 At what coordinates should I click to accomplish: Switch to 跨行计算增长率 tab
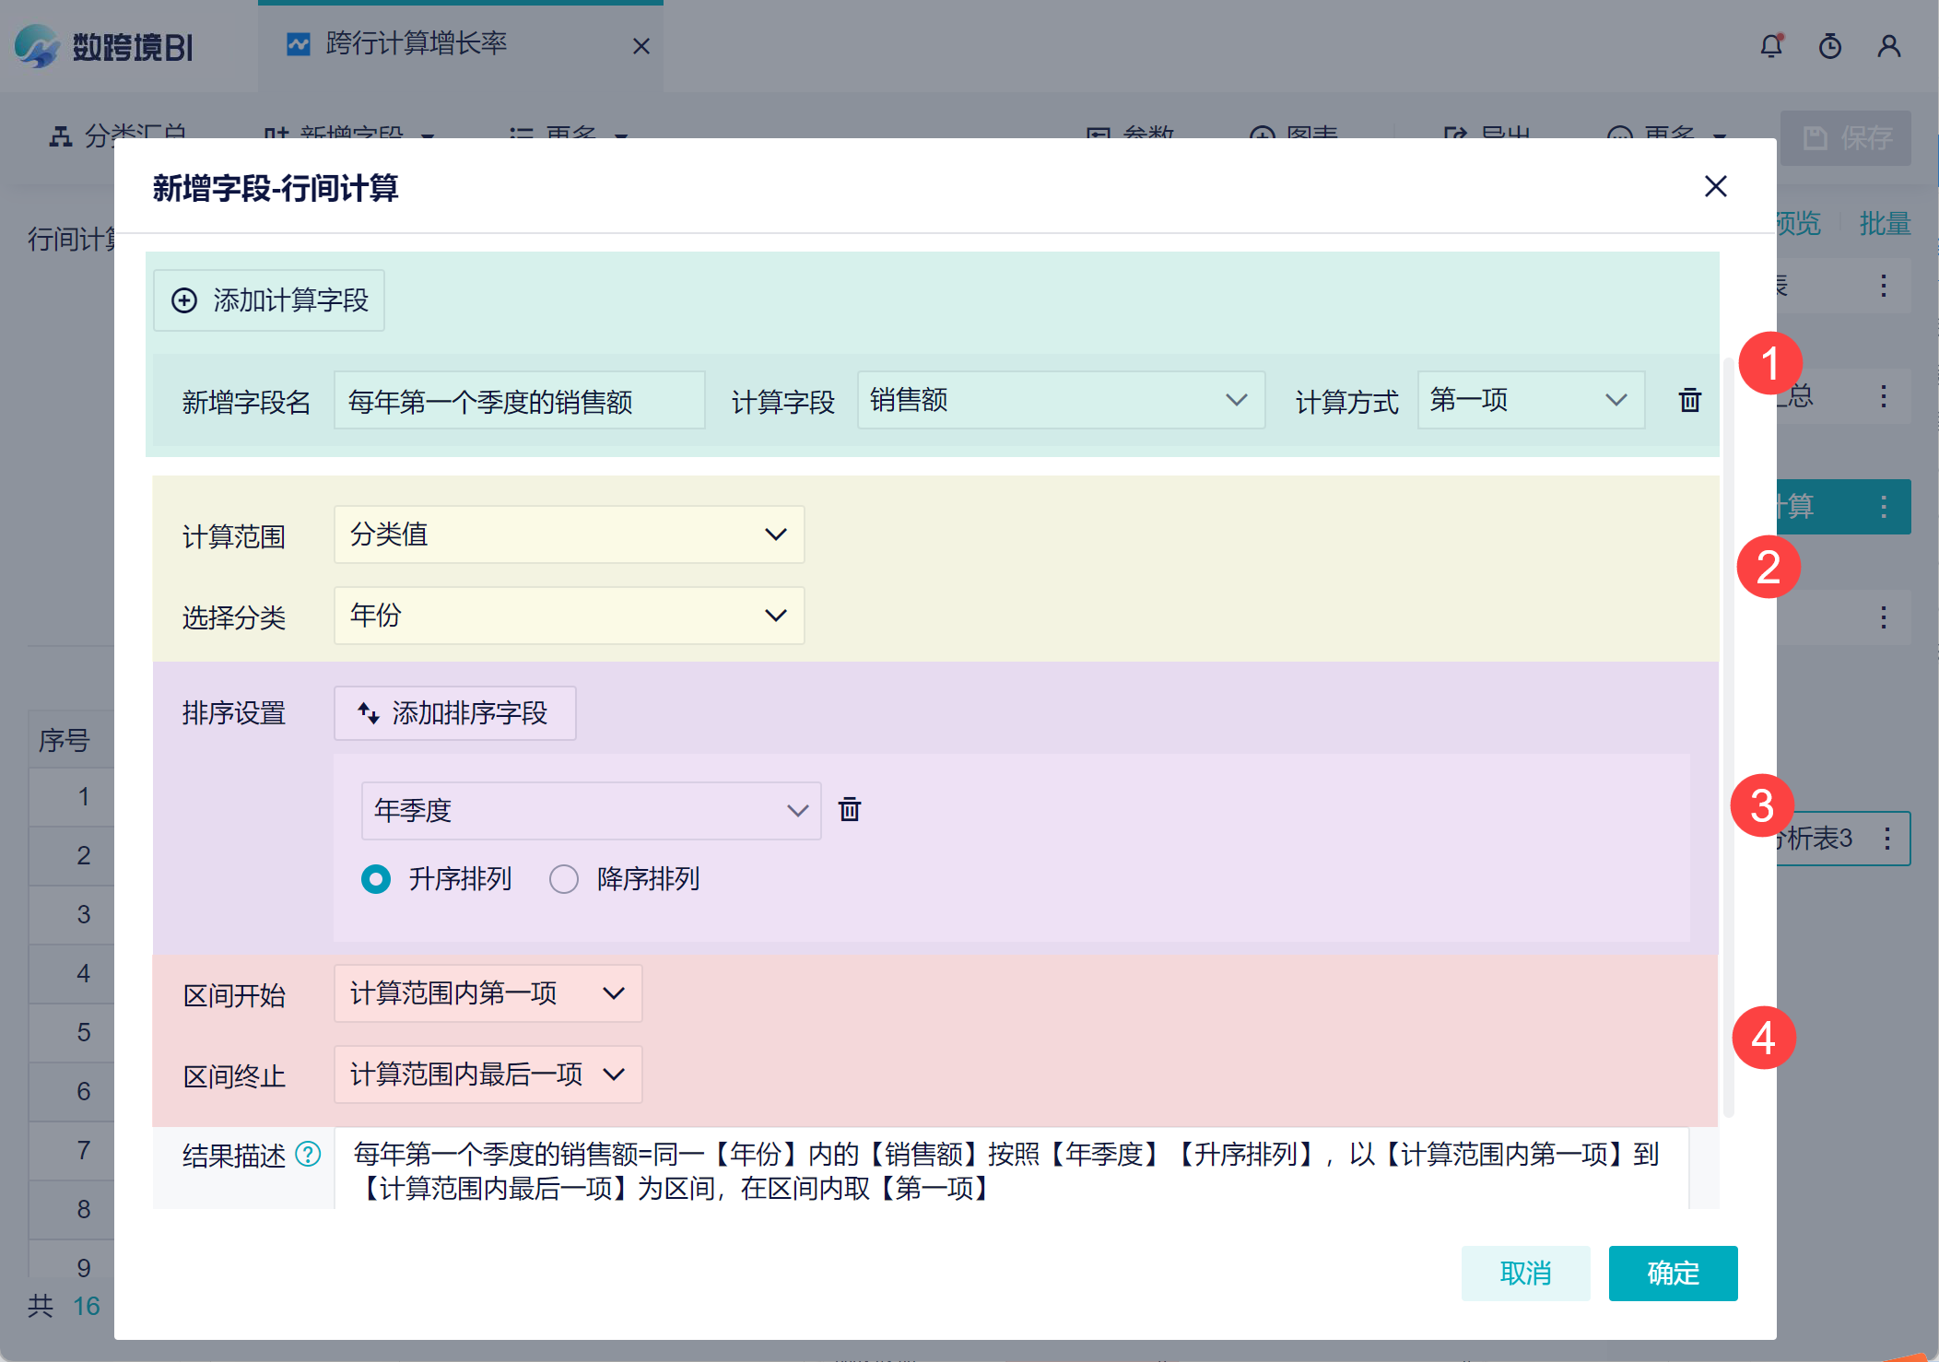tap(416, 43)
